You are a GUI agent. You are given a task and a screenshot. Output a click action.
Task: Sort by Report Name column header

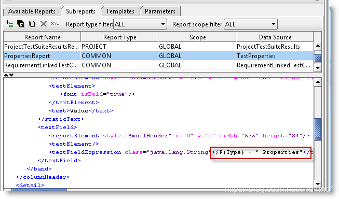(x=43, y=37)
